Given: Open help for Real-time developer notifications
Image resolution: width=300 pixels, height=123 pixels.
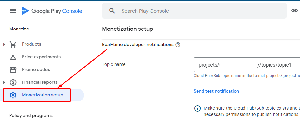Looking at the screenshot, I should [x=178, y=45].
